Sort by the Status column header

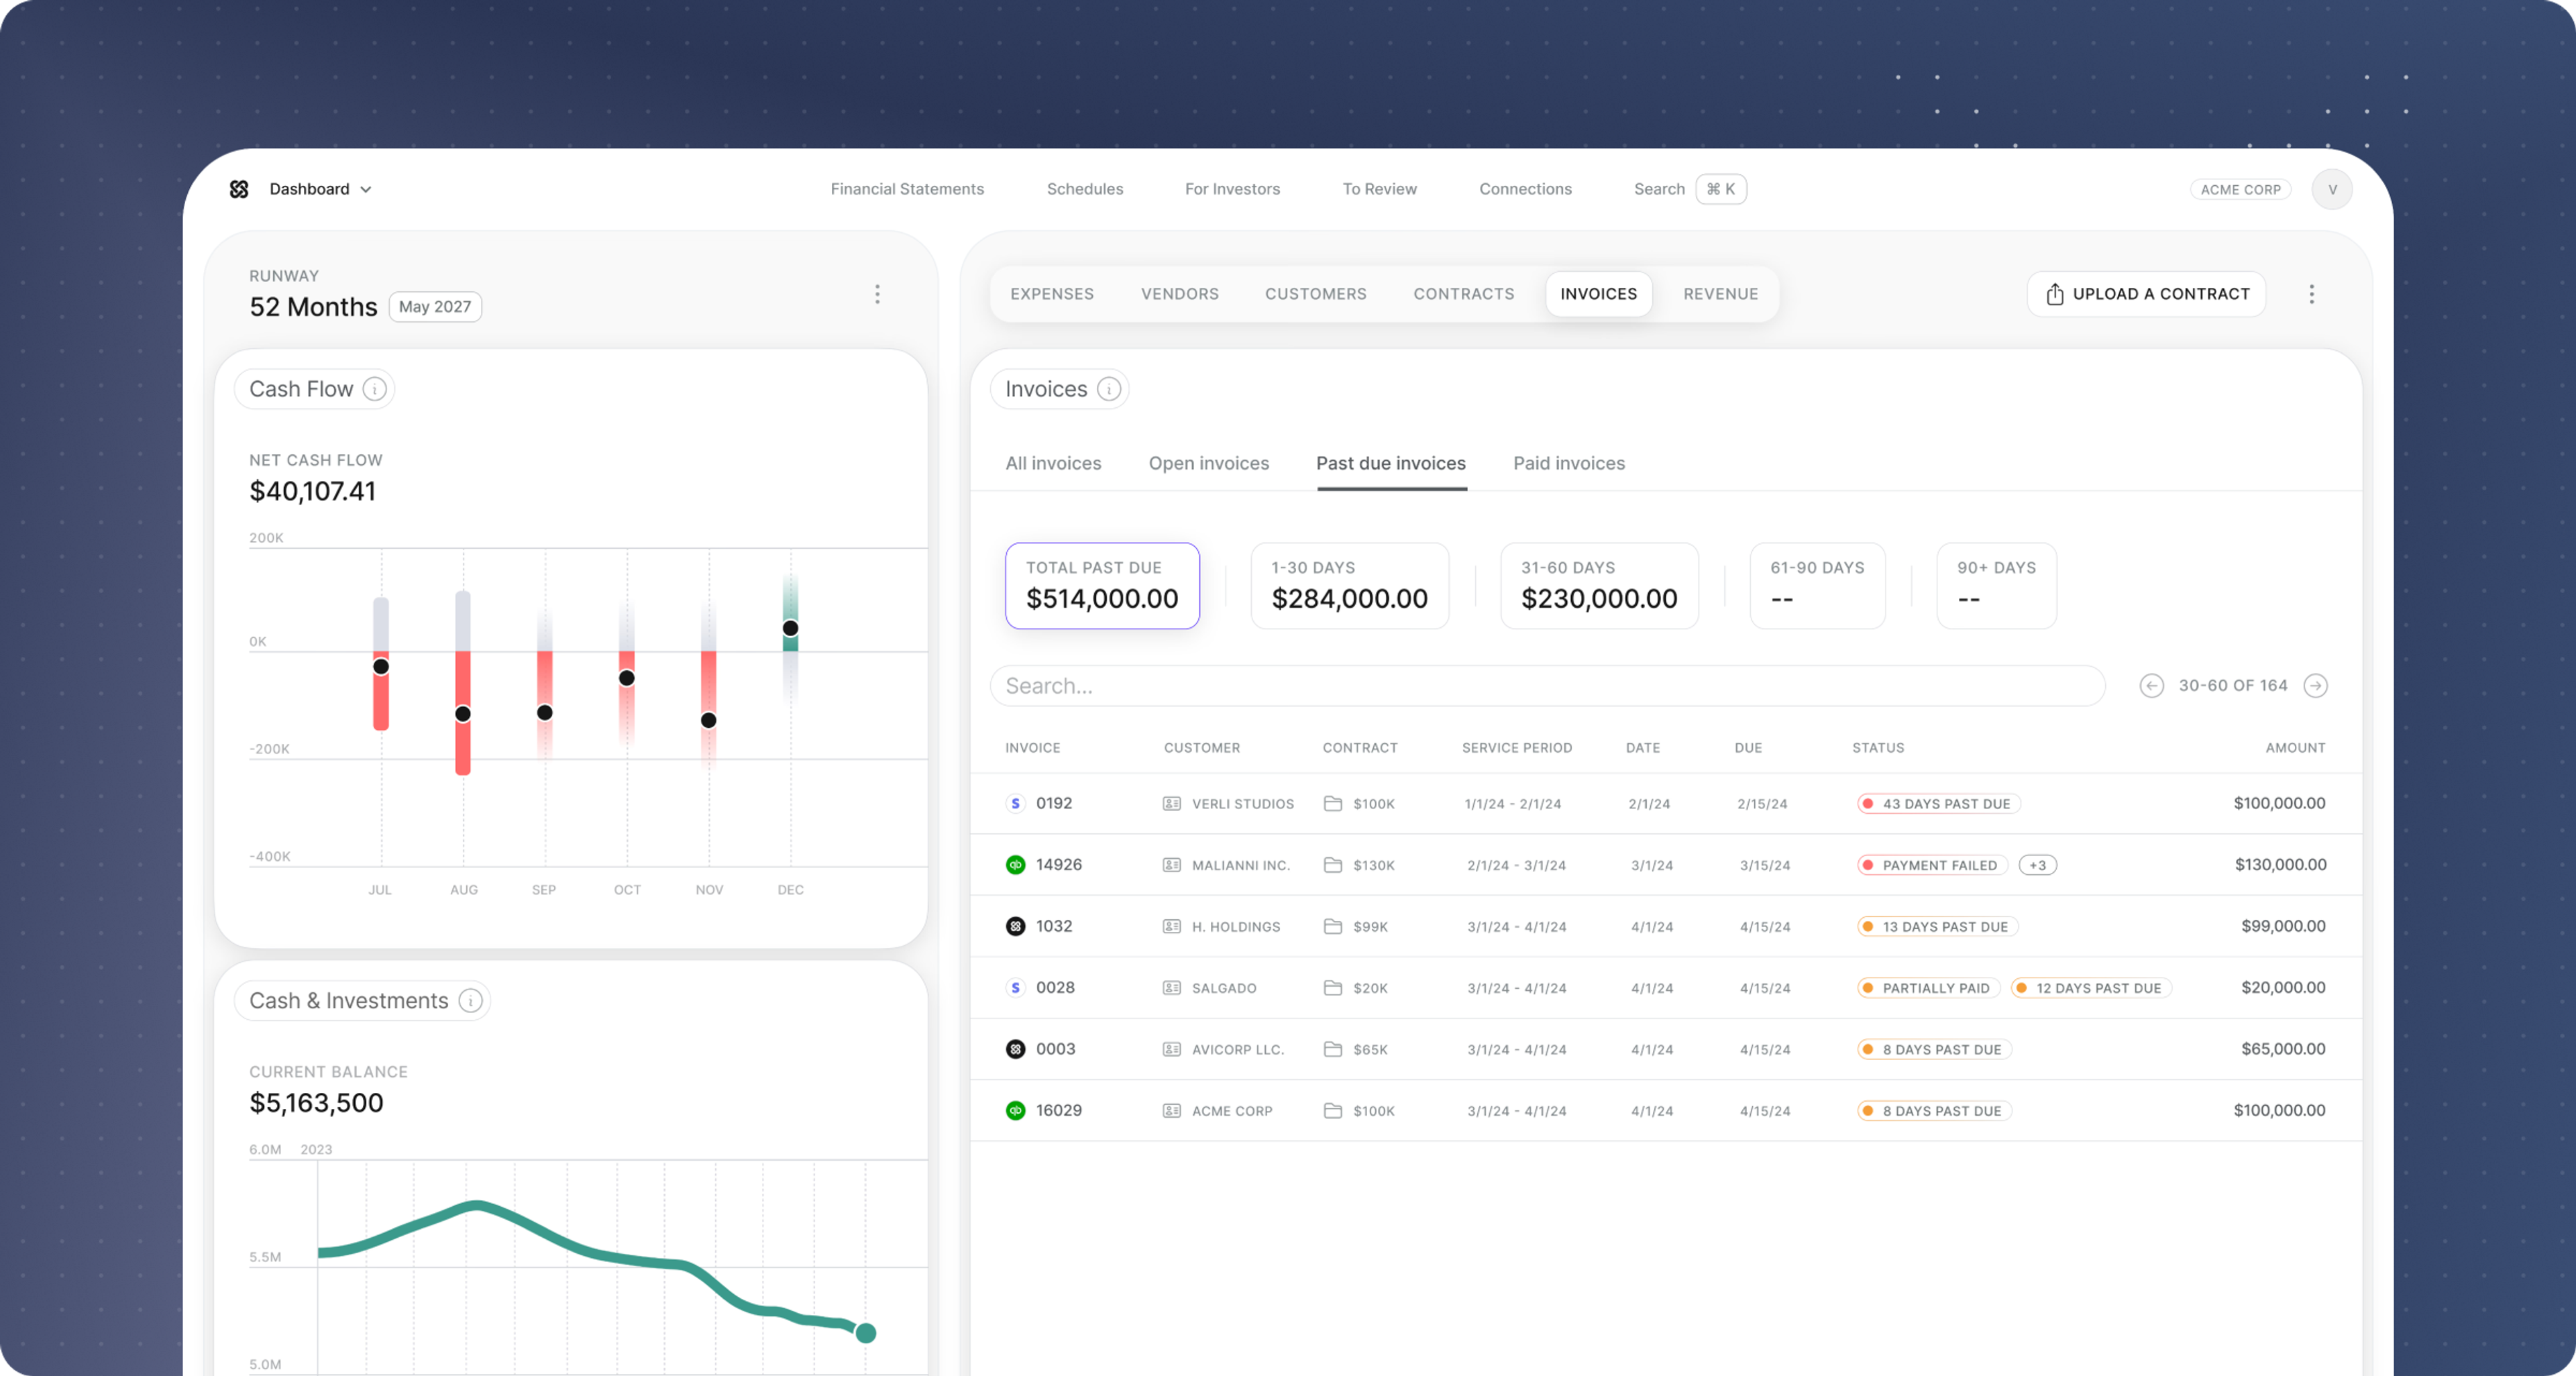tap(1878, 748)
